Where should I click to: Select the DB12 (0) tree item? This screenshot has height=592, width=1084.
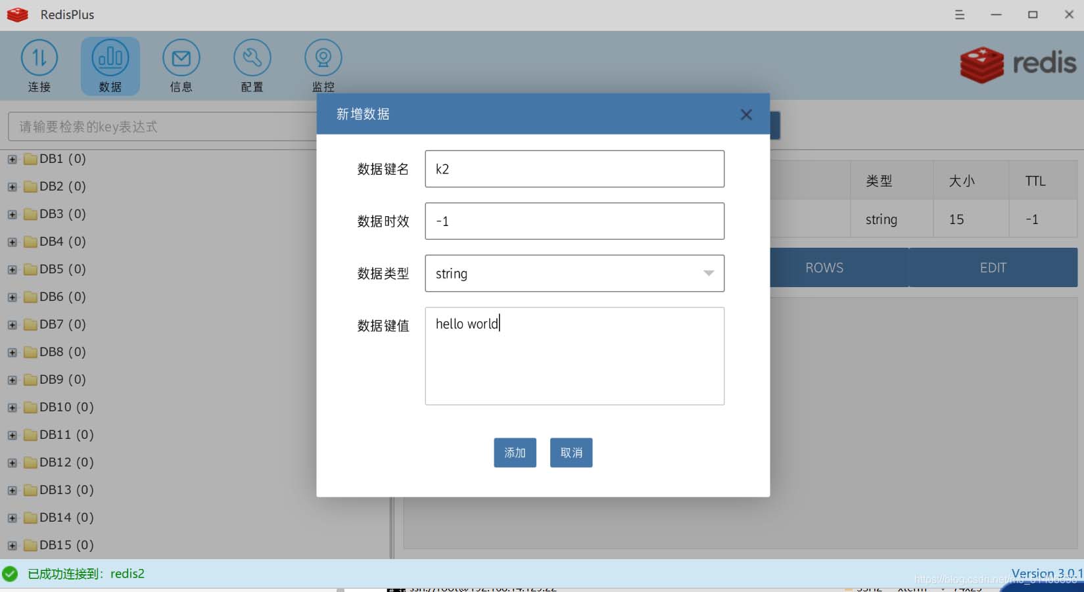pos(66,463)
